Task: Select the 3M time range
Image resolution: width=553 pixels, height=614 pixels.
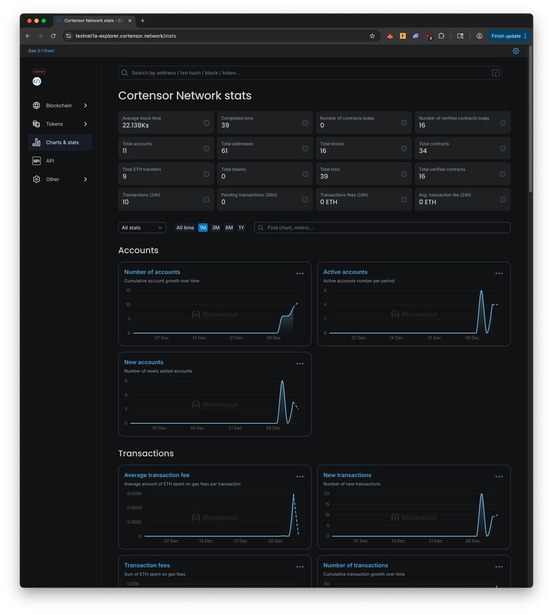Action: (x=216, y=228)
